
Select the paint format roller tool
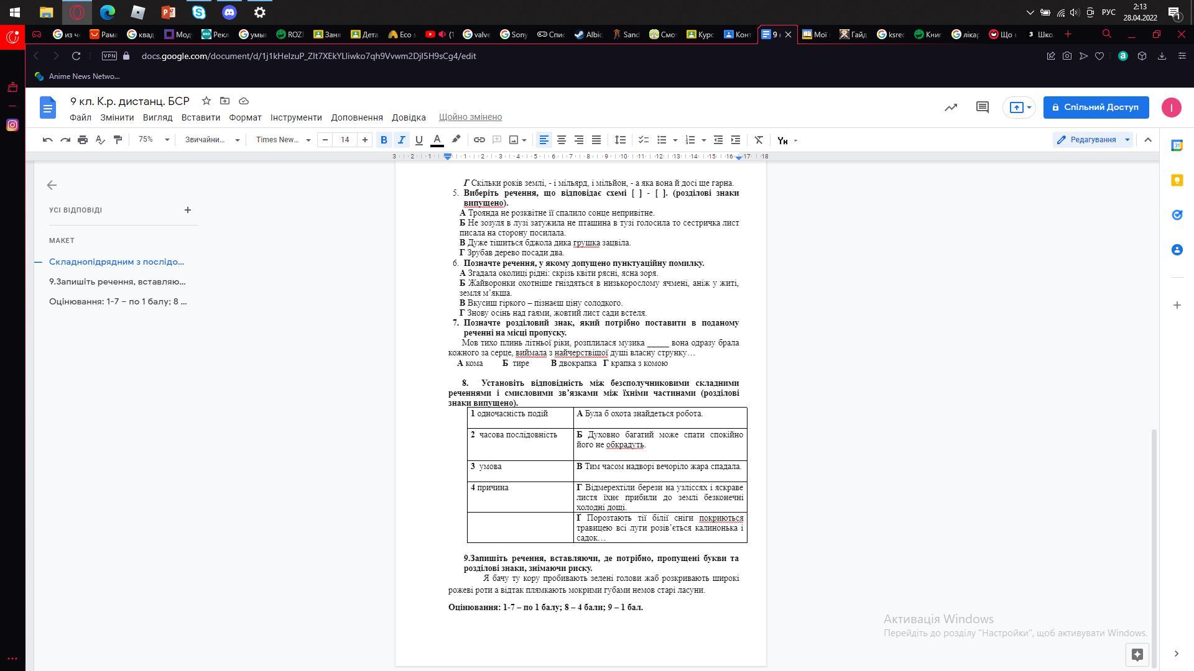click(118, 140)
